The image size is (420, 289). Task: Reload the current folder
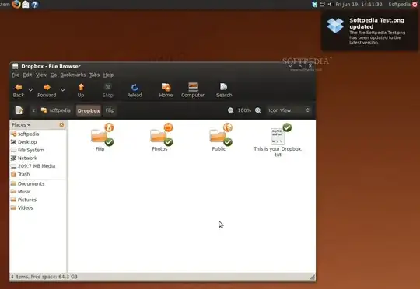point(135,90)
